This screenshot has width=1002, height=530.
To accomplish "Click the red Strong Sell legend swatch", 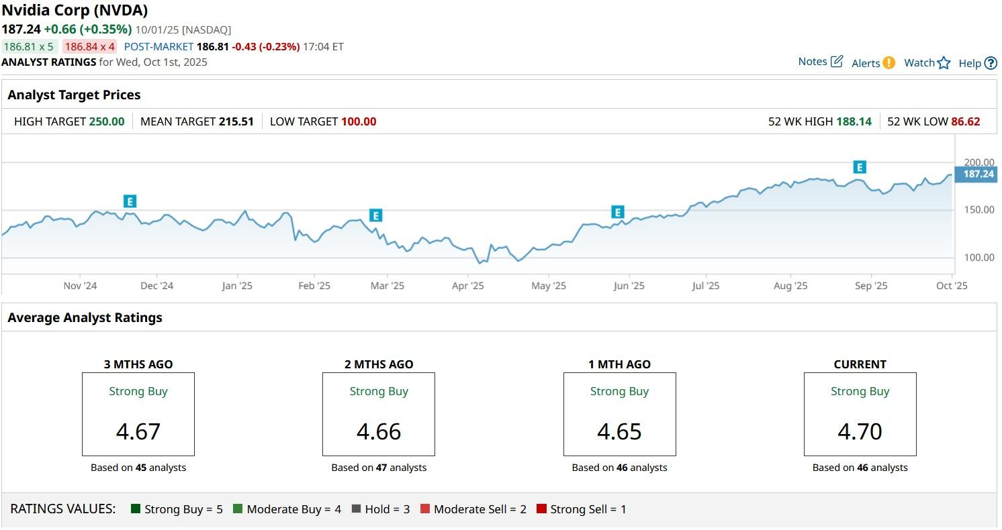I will point(541,509).
